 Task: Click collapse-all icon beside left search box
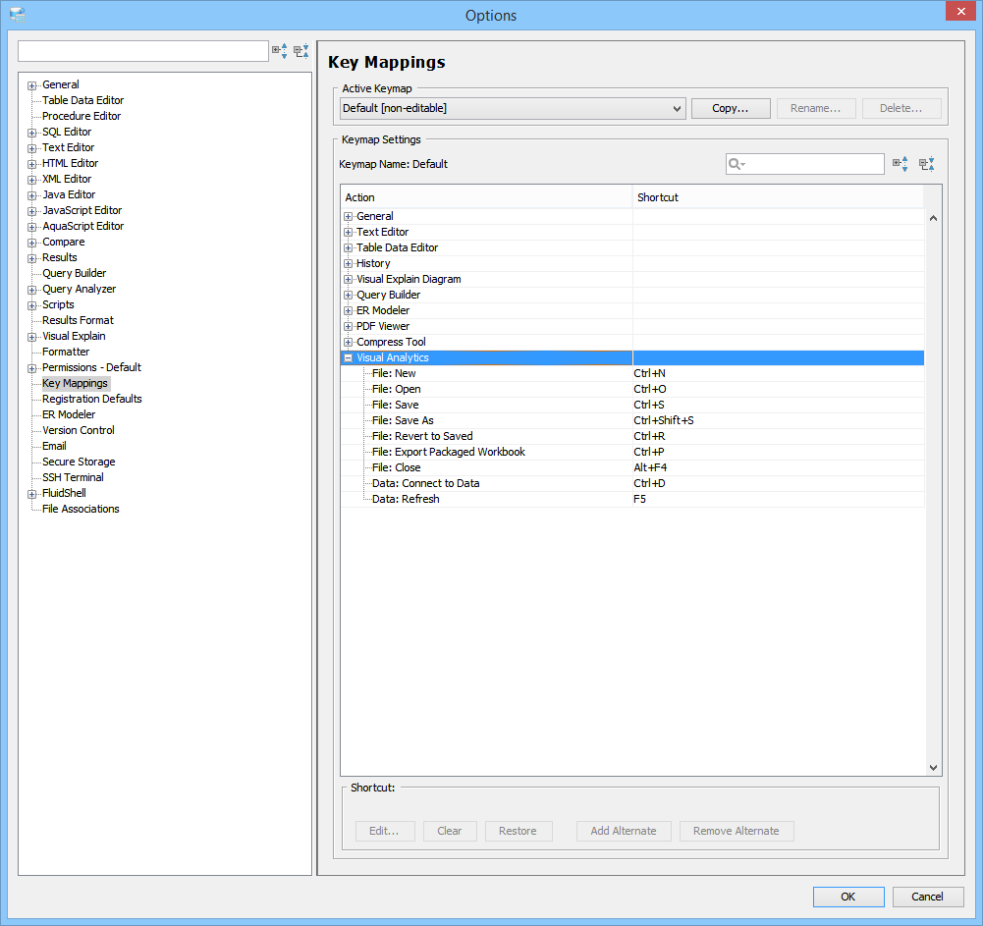click(301, 51)
